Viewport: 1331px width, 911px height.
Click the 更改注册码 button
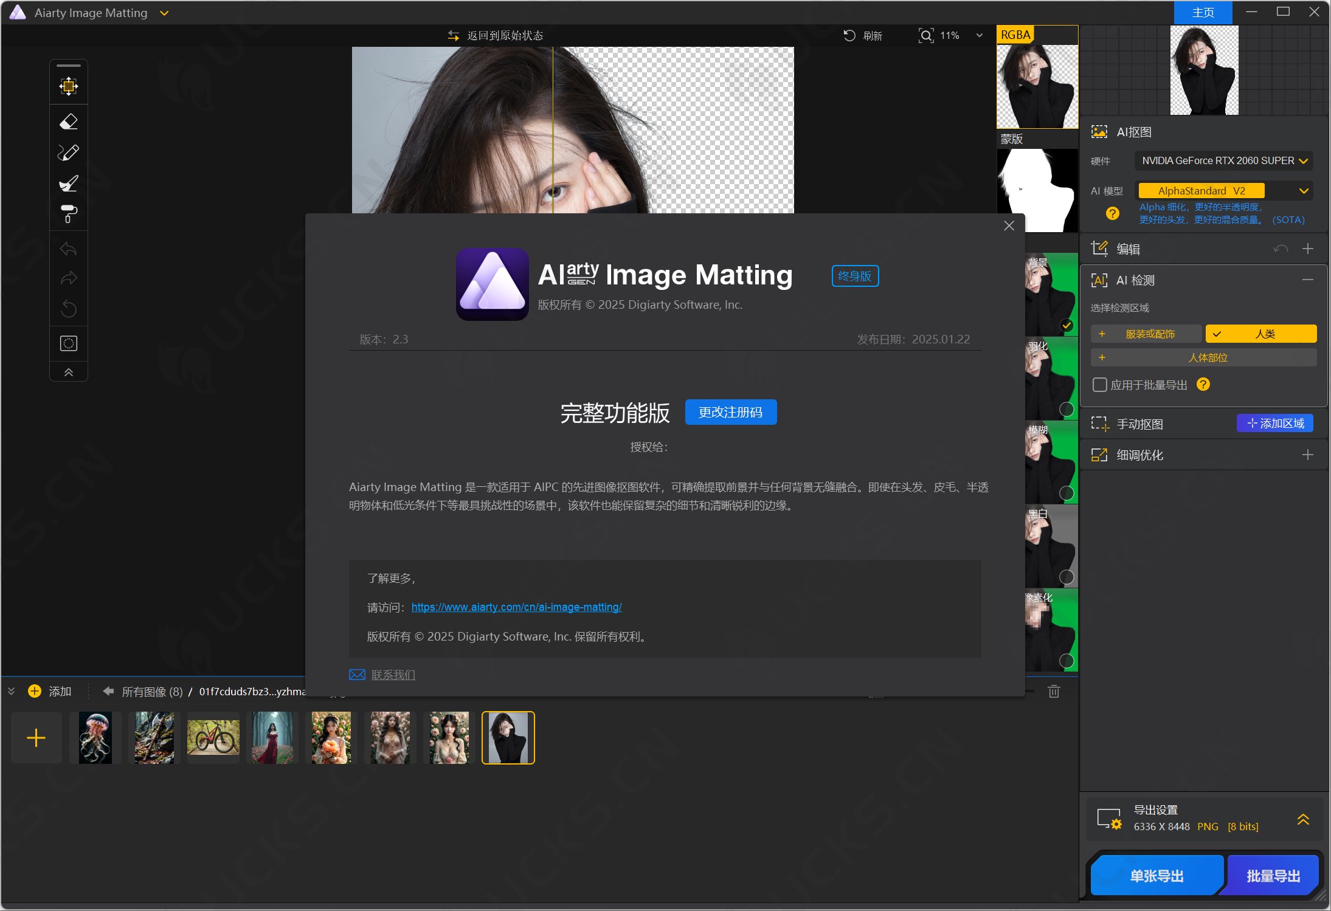tap(730, 412)
